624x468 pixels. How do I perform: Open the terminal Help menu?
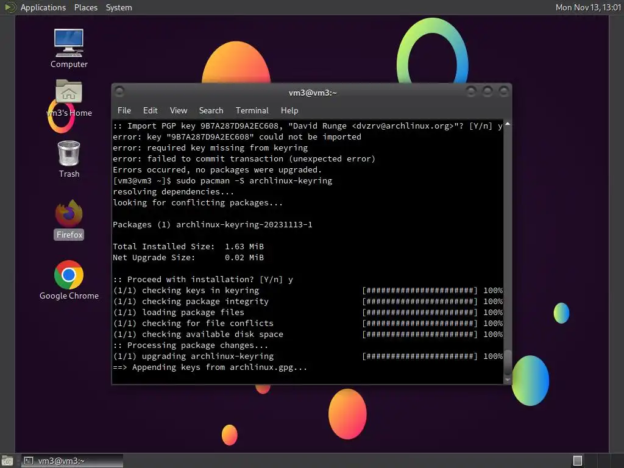pyautogui.click(x=289, y=111)
